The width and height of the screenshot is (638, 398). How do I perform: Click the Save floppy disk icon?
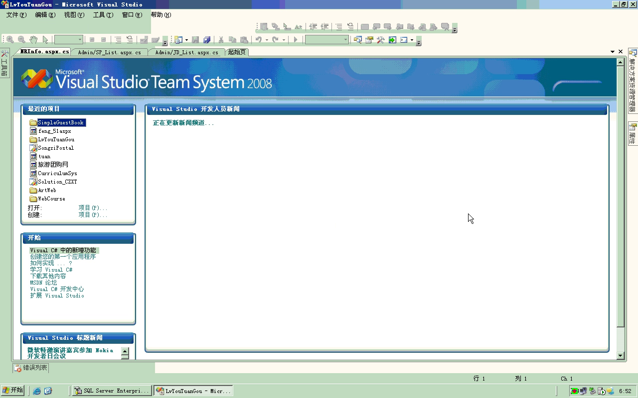pyautogui.click(x=195, y=40)
